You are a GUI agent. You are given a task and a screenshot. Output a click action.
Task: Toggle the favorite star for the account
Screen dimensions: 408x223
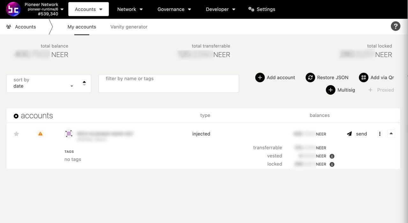(x=16, y=134)
